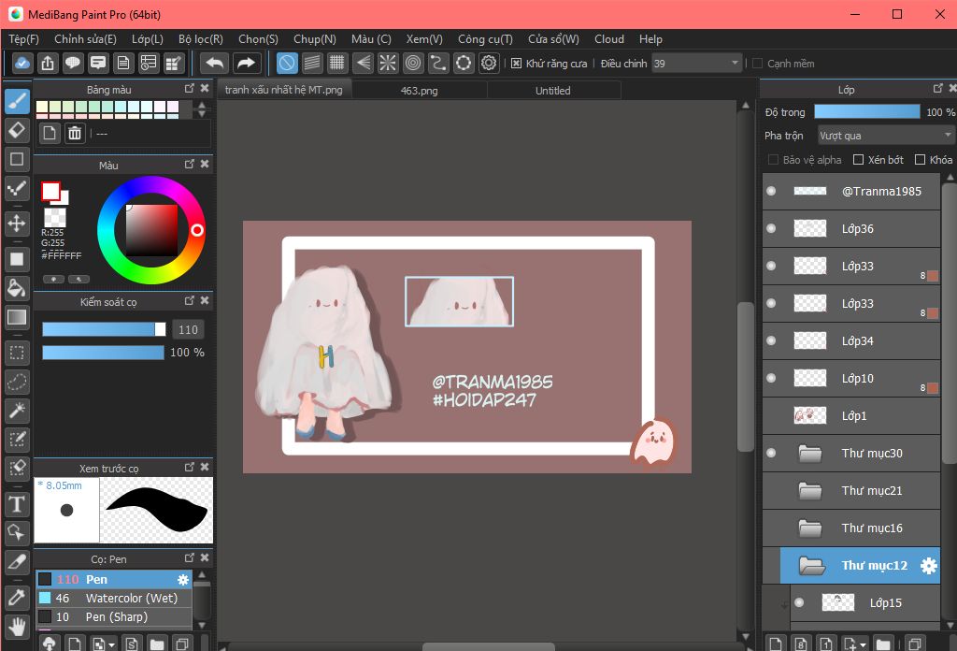Open Thư mục12 folder settings gear
This screenshot has width=957, height=651.
click(928, 566)
